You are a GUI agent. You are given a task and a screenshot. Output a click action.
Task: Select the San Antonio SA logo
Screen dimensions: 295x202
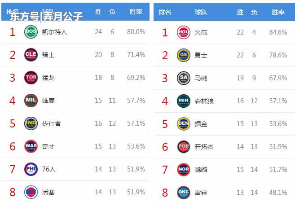[x=183, y=78]
